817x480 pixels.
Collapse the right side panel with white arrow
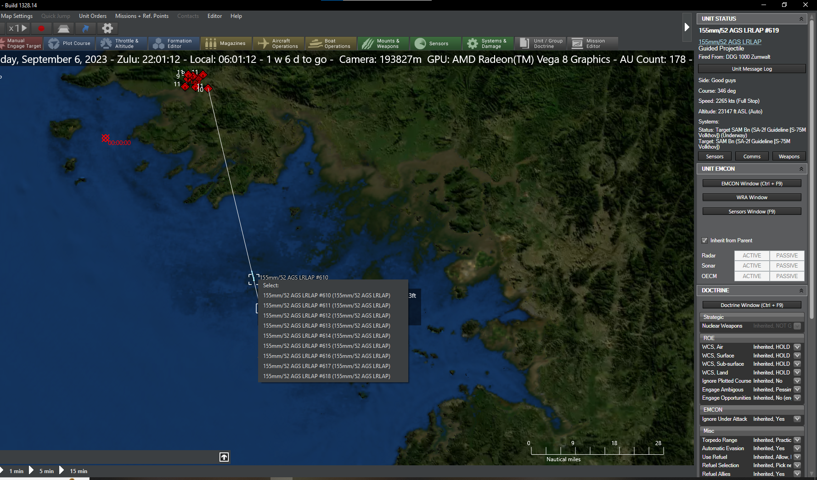[x=687, y=27]
